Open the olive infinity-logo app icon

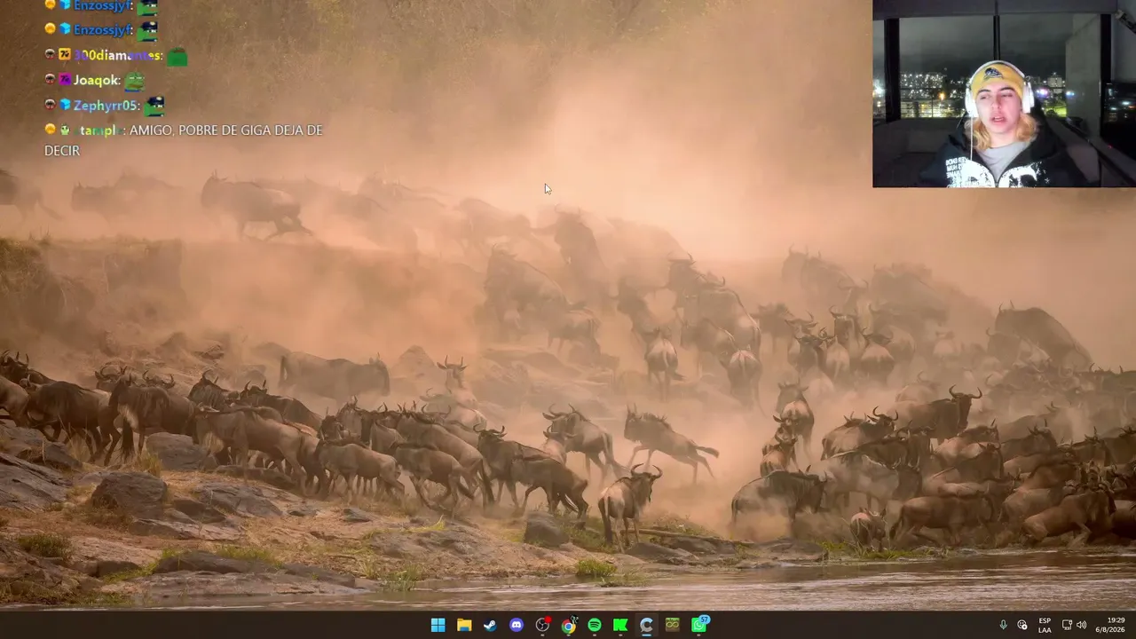[x=673, y=625]
